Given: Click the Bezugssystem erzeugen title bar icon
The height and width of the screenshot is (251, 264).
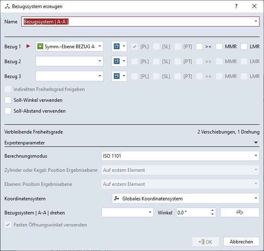Looking at the screenshot, I should pyautogui.click(x=7, y=6).
